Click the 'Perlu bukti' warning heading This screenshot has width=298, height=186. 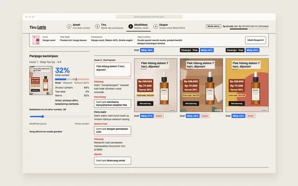coord(100,112)
